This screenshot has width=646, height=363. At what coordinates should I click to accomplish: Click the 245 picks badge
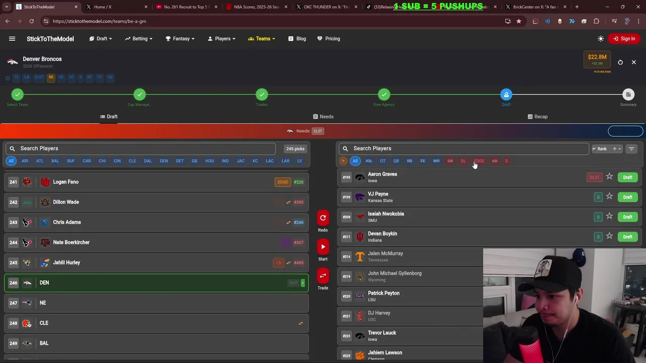click(295, 149)
